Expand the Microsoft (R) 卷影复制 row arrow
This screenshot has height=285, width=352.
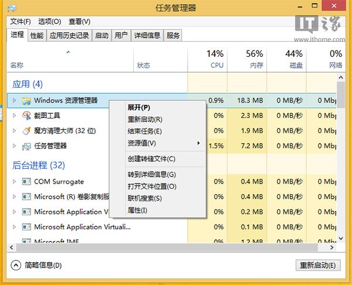tap(14, 197)
